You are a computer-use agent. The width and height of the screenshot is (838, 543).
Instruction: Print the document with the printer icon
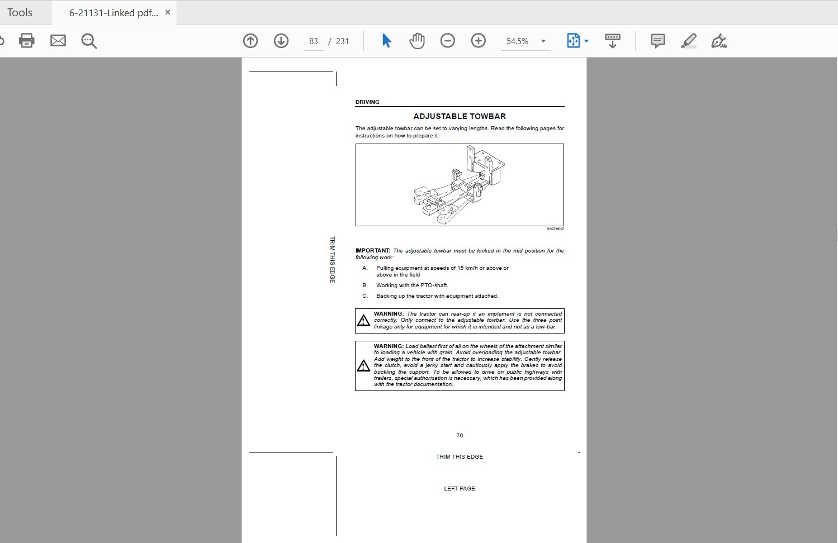click(x=27, y=41)
